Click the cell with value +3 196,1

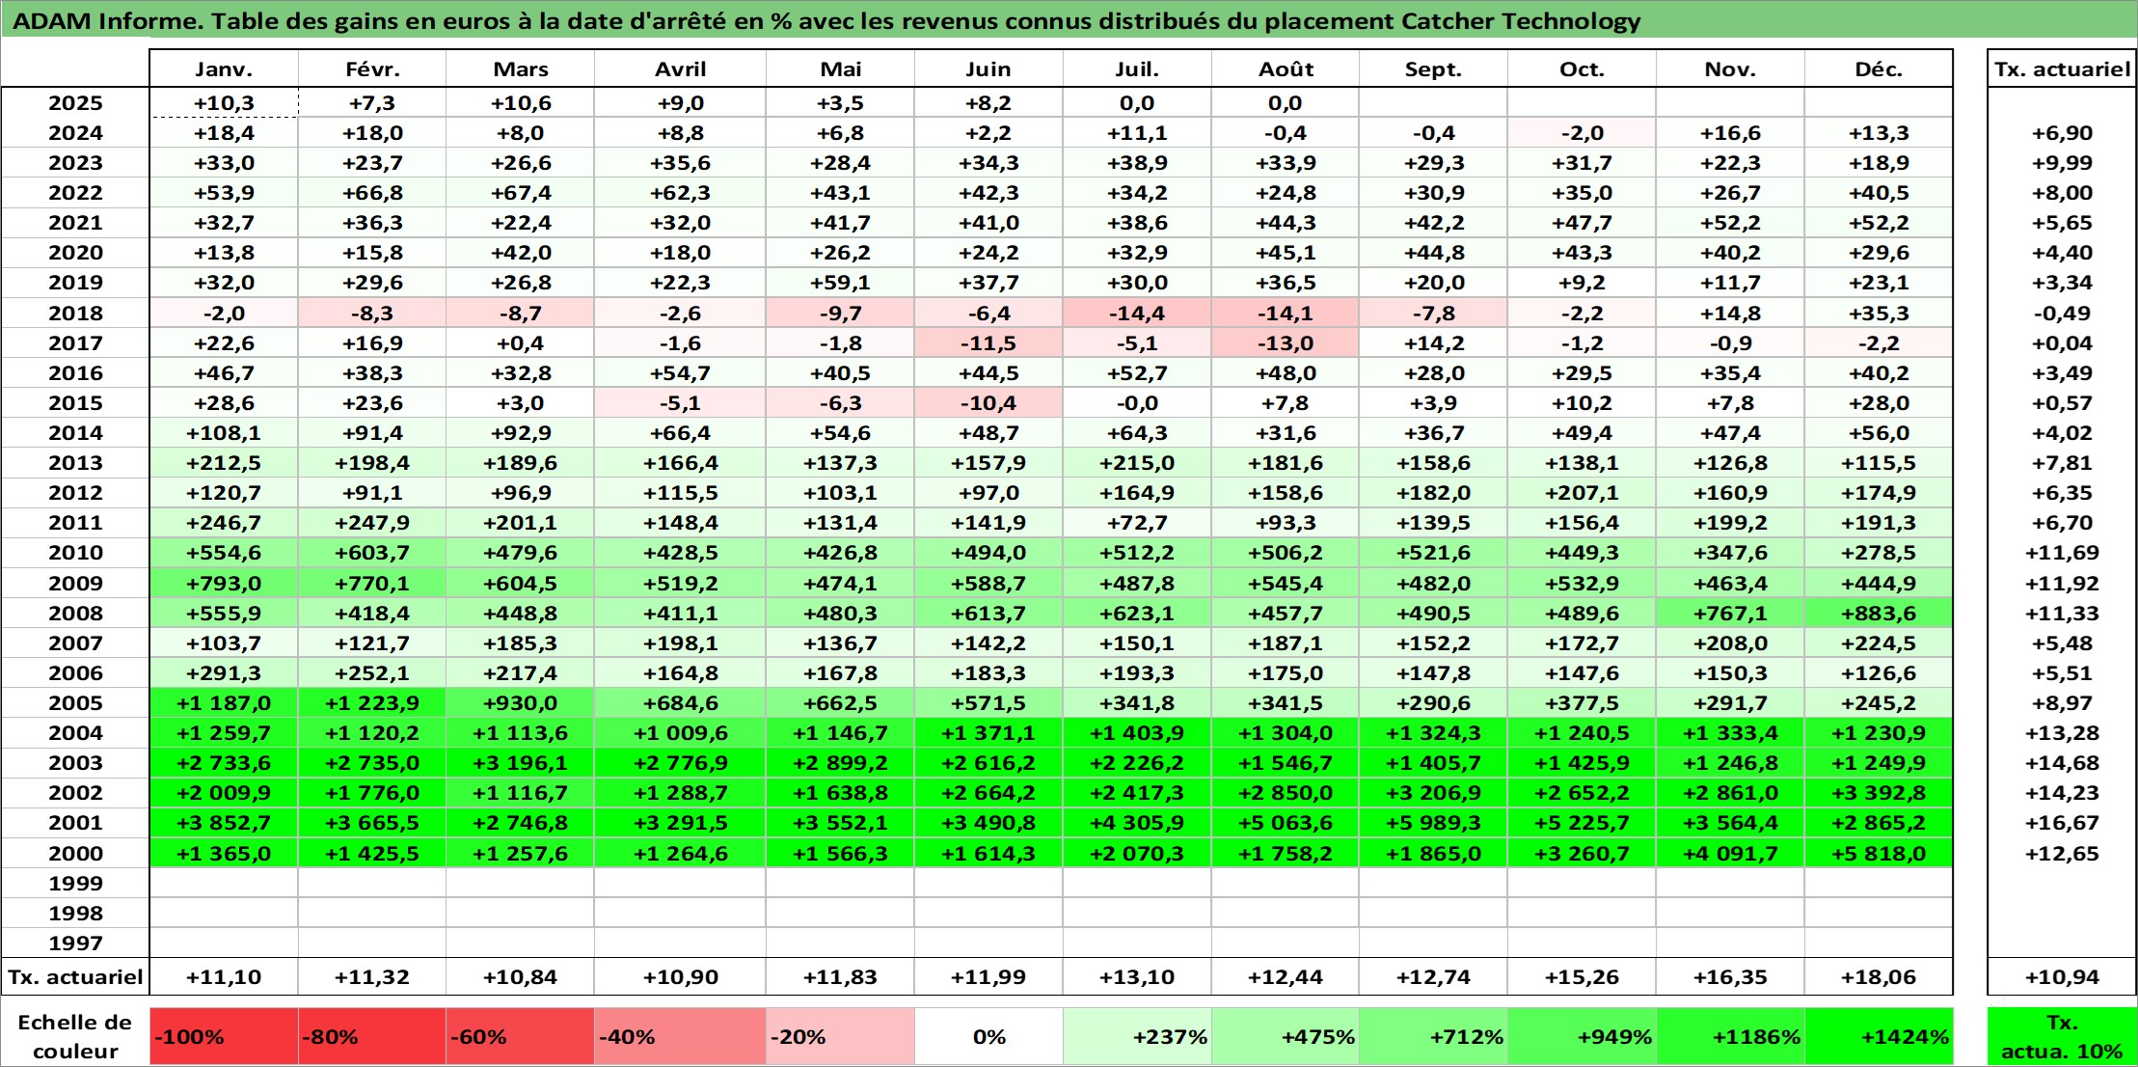coord(521,763)
